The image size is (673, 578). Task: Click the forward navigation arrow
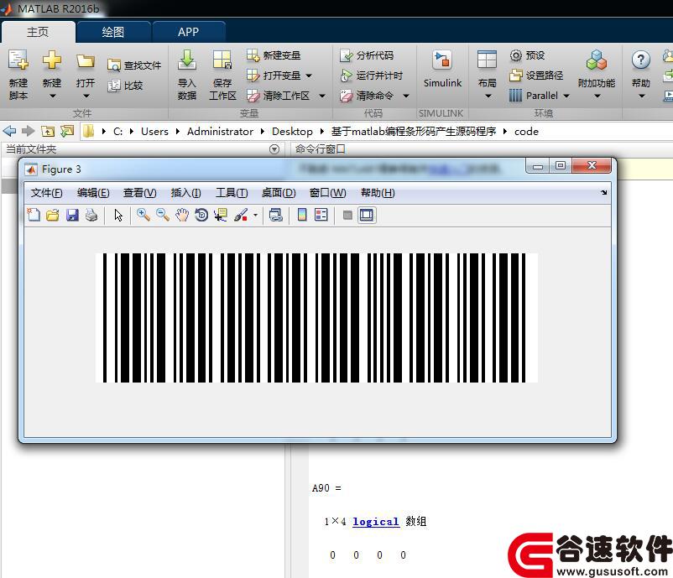point(28,131)
